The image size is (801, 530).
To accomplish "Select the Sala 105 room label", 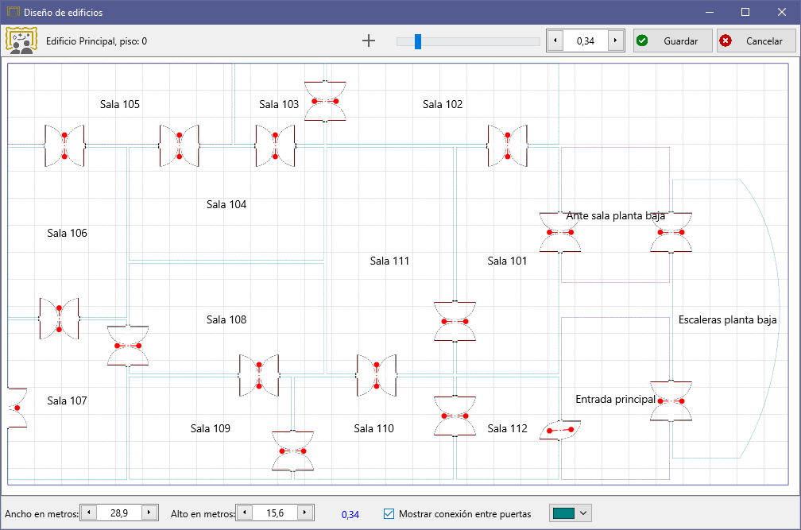I will pyautogui.click(x=119, y=104).
